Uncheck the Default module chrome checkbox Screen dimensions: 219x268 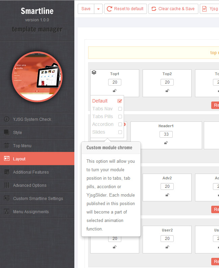120,101
